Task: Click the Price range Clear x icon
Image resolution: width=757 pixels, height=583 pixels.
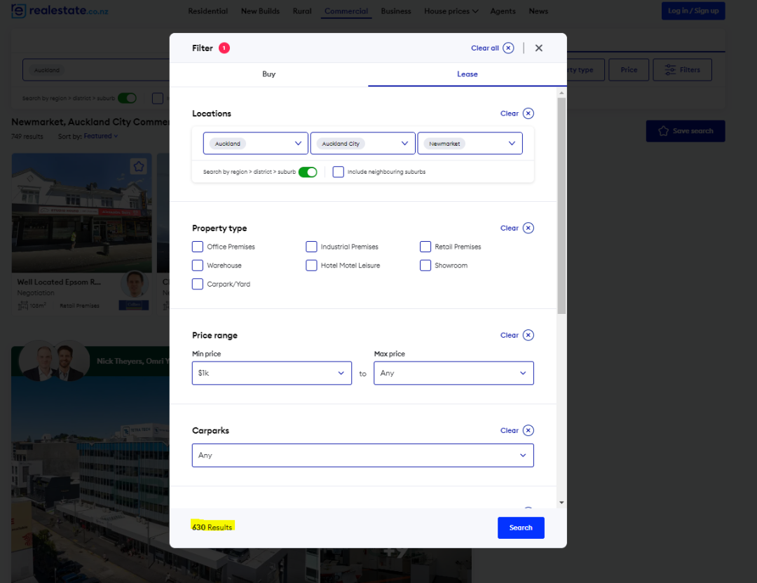Action: pyautogui.click(x=528, y=335)
